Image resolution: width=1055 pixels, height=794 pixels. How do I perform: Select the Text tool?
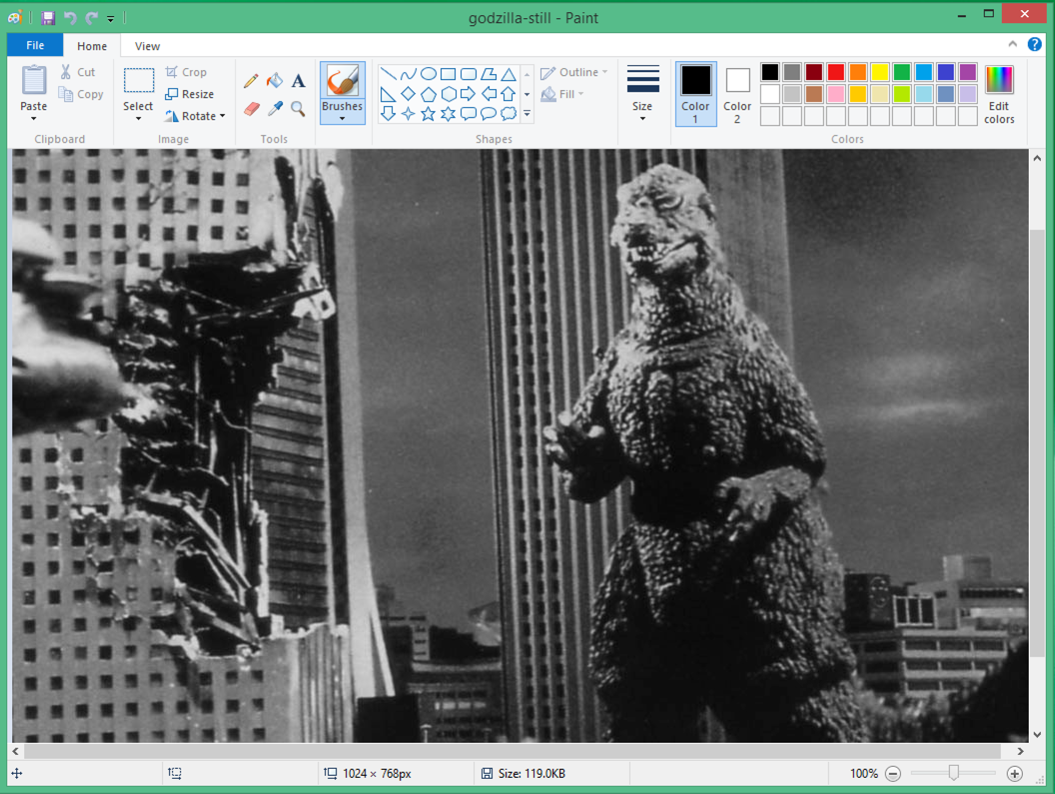[298, 81]
